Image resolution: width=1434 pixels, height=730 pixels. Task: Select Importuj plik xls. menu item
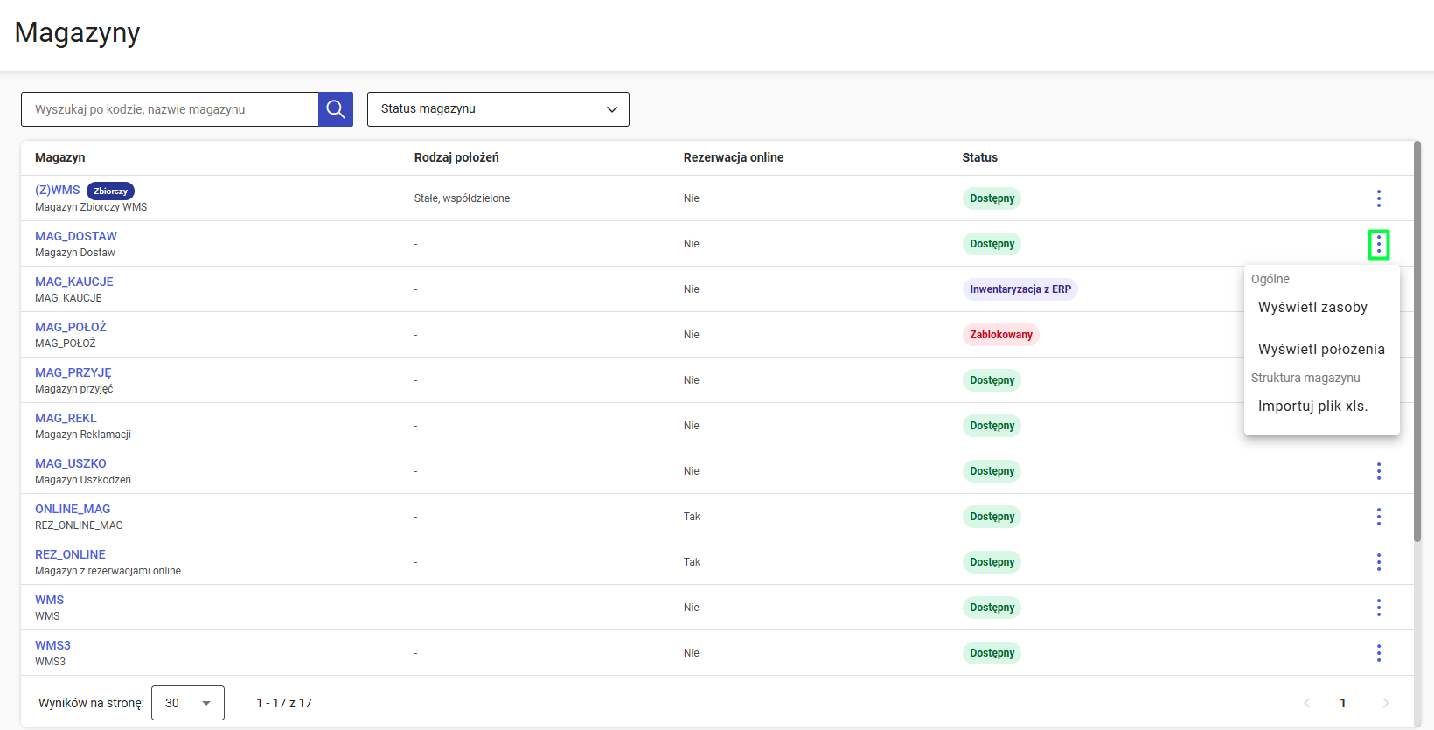click(1312, 407)
